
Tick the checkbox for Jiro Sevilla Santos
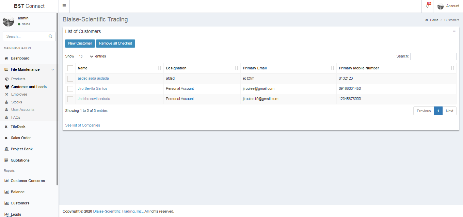coord(70,89)
